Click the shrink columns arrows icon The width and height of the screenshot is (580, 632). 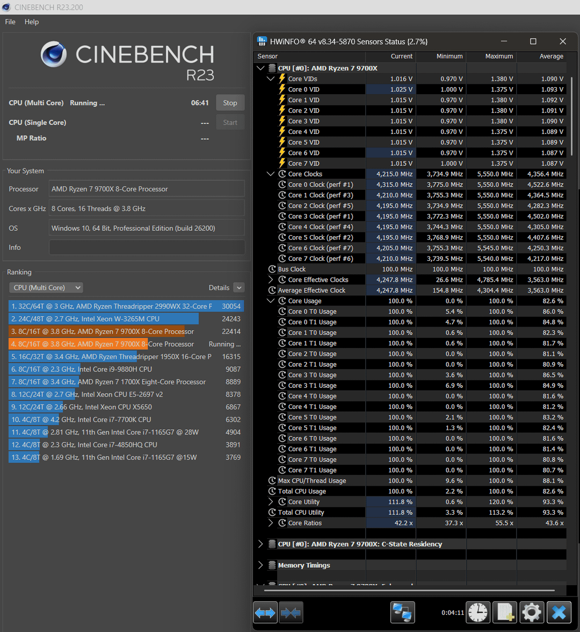(x=291, y=612)
